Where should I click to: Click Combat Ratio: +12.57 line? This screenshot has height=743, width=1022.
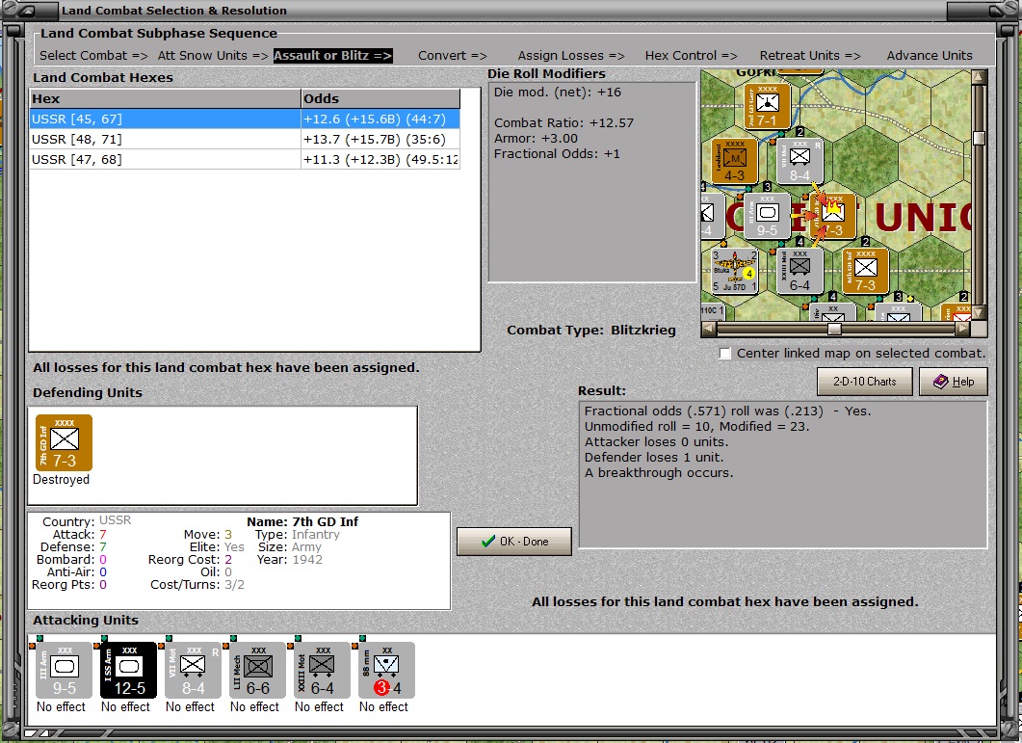(x=563, y=122)
